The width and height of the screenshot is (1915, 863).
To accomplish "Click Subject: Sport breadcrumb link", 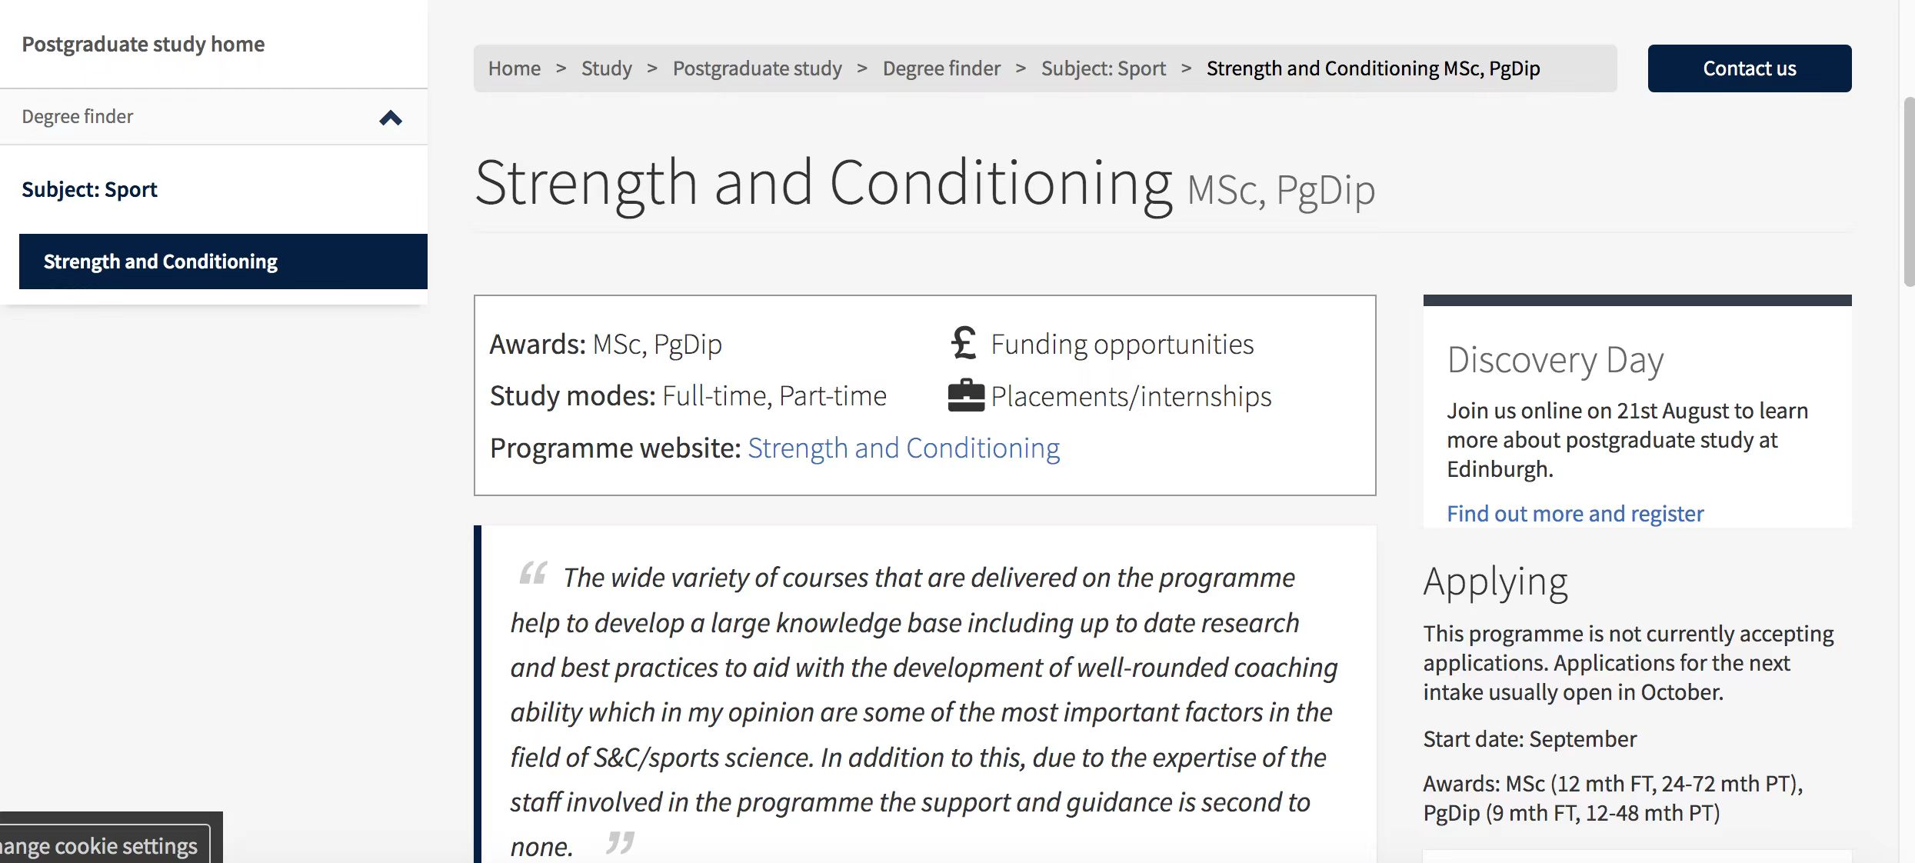I will 1103,68.
